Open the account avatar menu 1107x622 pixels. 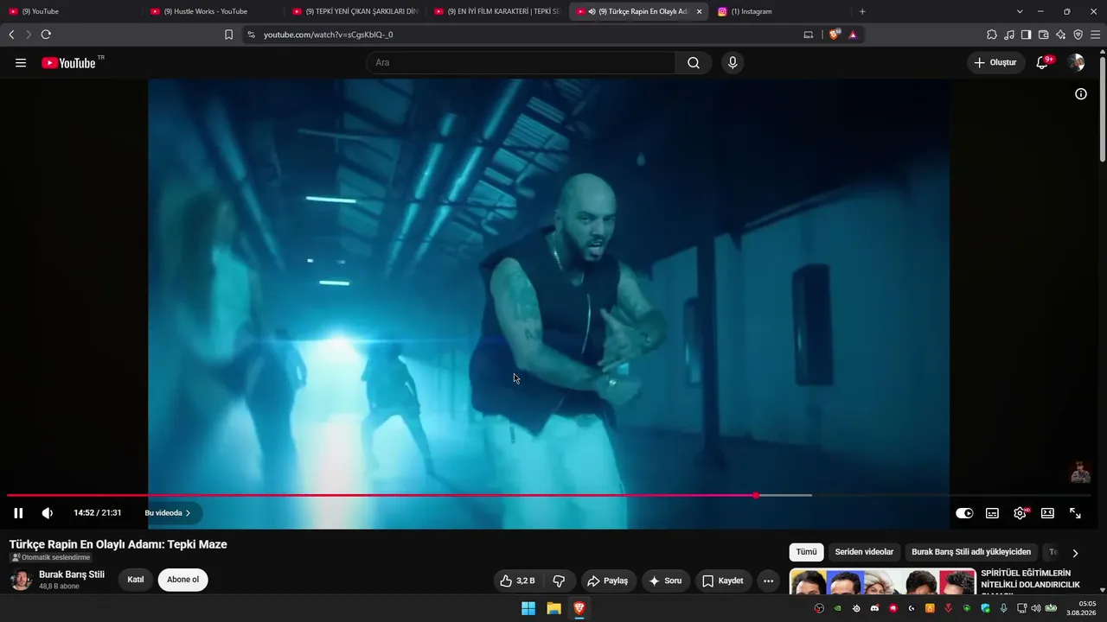coord(1076,63)
